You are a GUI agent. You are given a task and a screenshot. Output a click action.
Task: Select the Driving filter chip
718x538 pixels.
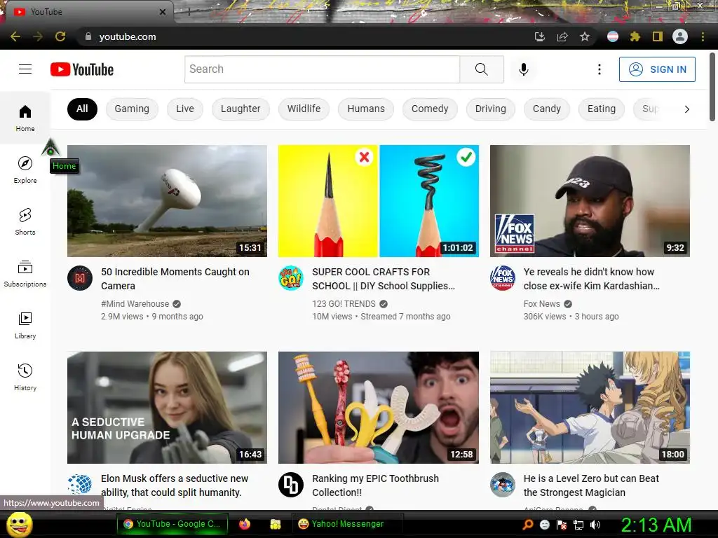pos(490,109)
